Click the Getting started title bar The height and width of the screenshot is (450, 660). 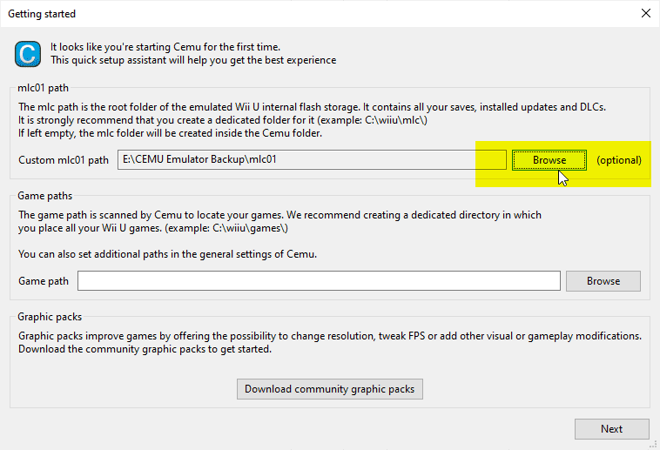click(x=261, y=14)
